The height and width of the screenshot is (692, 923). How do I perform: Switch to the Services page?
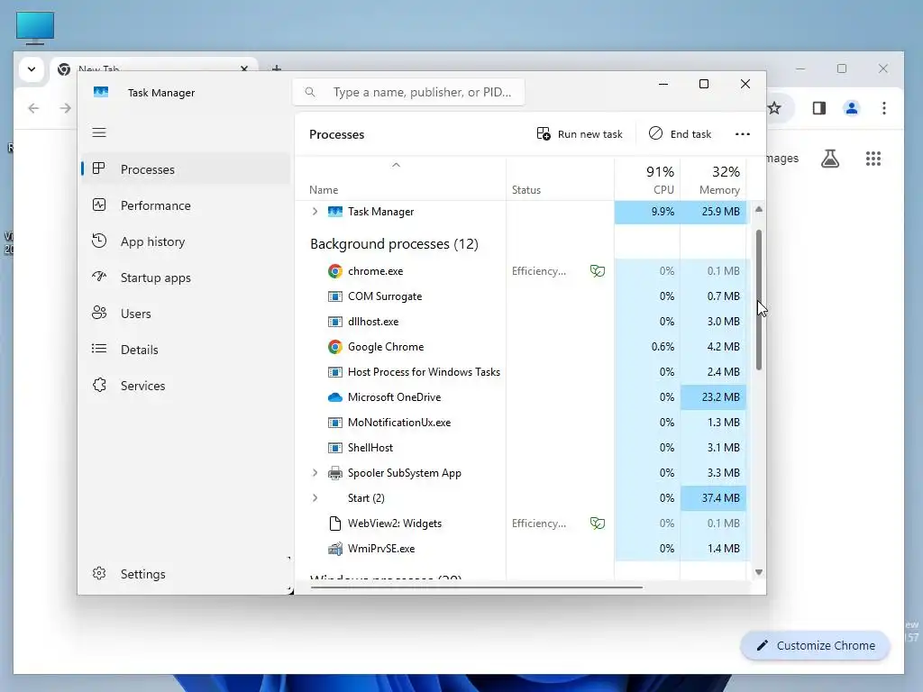coord(186,386)
